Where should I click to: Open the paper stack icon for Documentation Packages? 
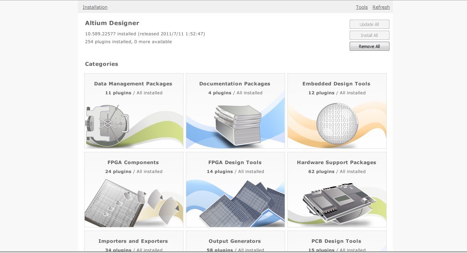[238, 125]
